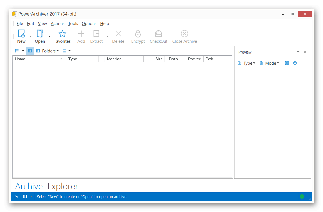The width and height of the screenshot is (323, 212).
Task: Click the lock icon in status bar
Action: click(16, 197)
